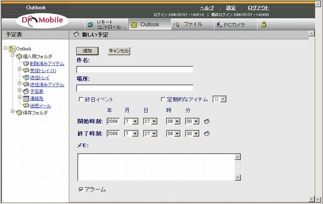Click the 追加 button
Image resolution: width=323 pixels, height=204 pixels.
(x=87, y=51)
